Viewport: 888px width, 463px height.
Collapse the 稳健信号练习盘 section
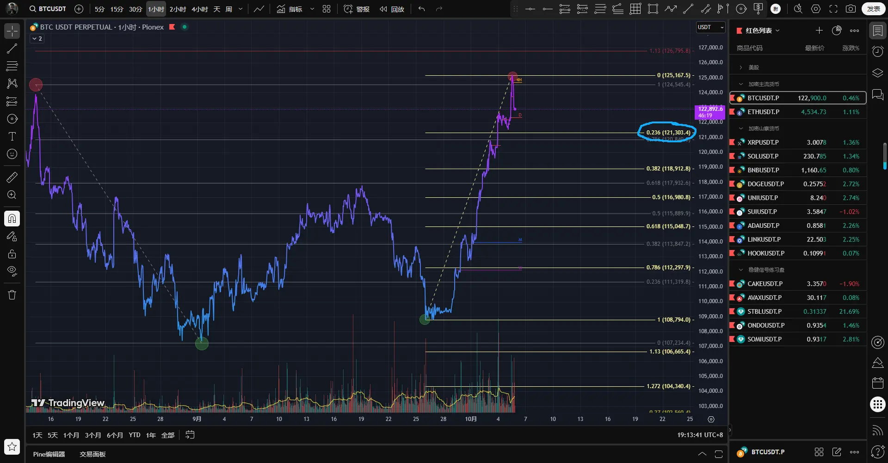[x=741, y=270]
